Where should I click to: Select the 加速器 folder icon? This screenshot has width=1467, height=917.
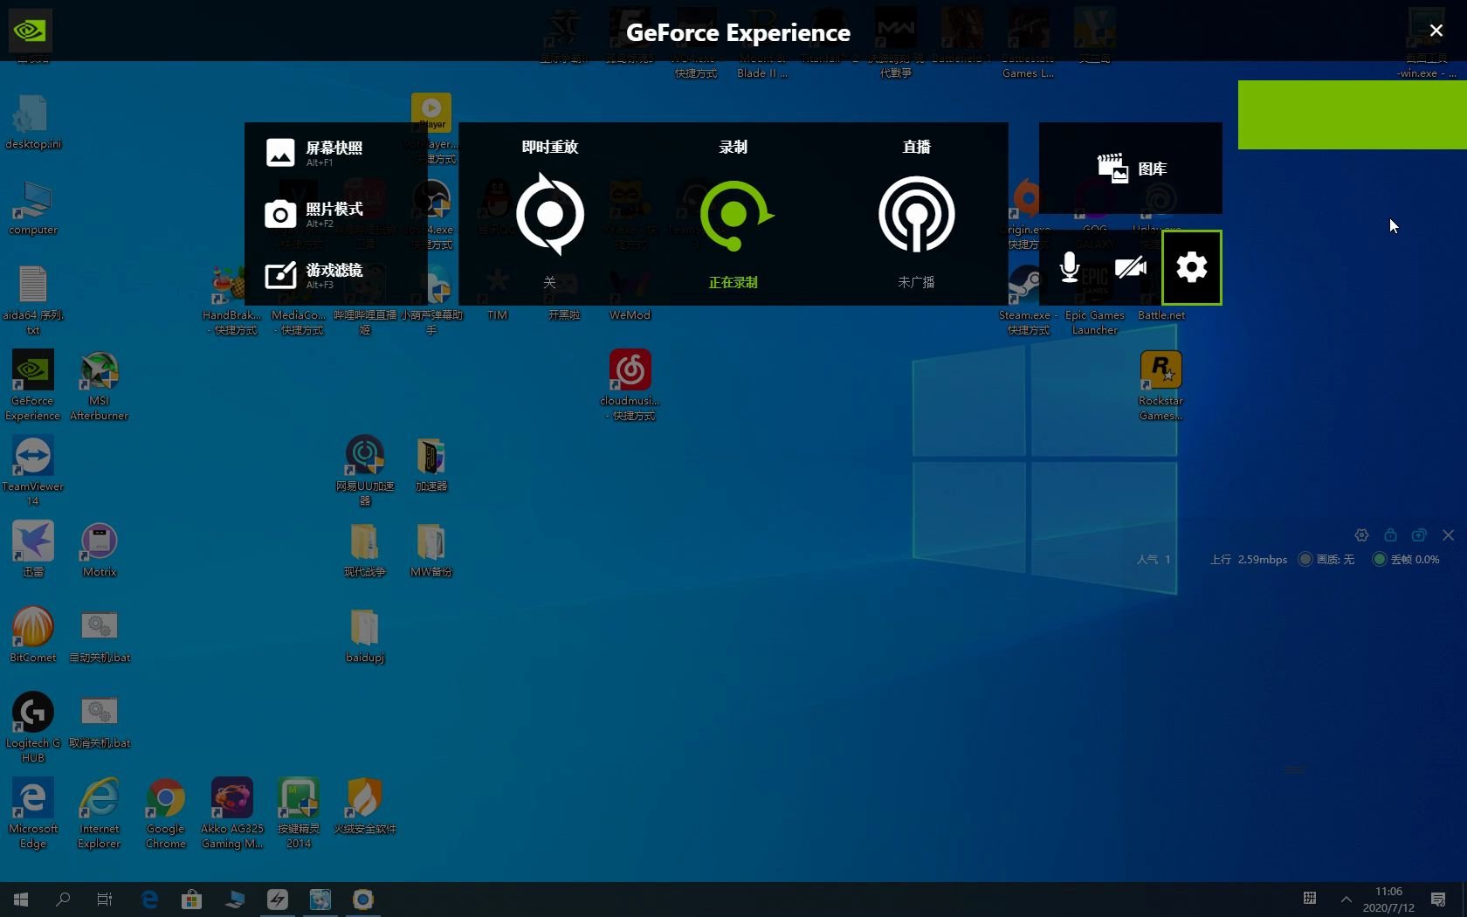pyautogui.click(x=430, y=464)
